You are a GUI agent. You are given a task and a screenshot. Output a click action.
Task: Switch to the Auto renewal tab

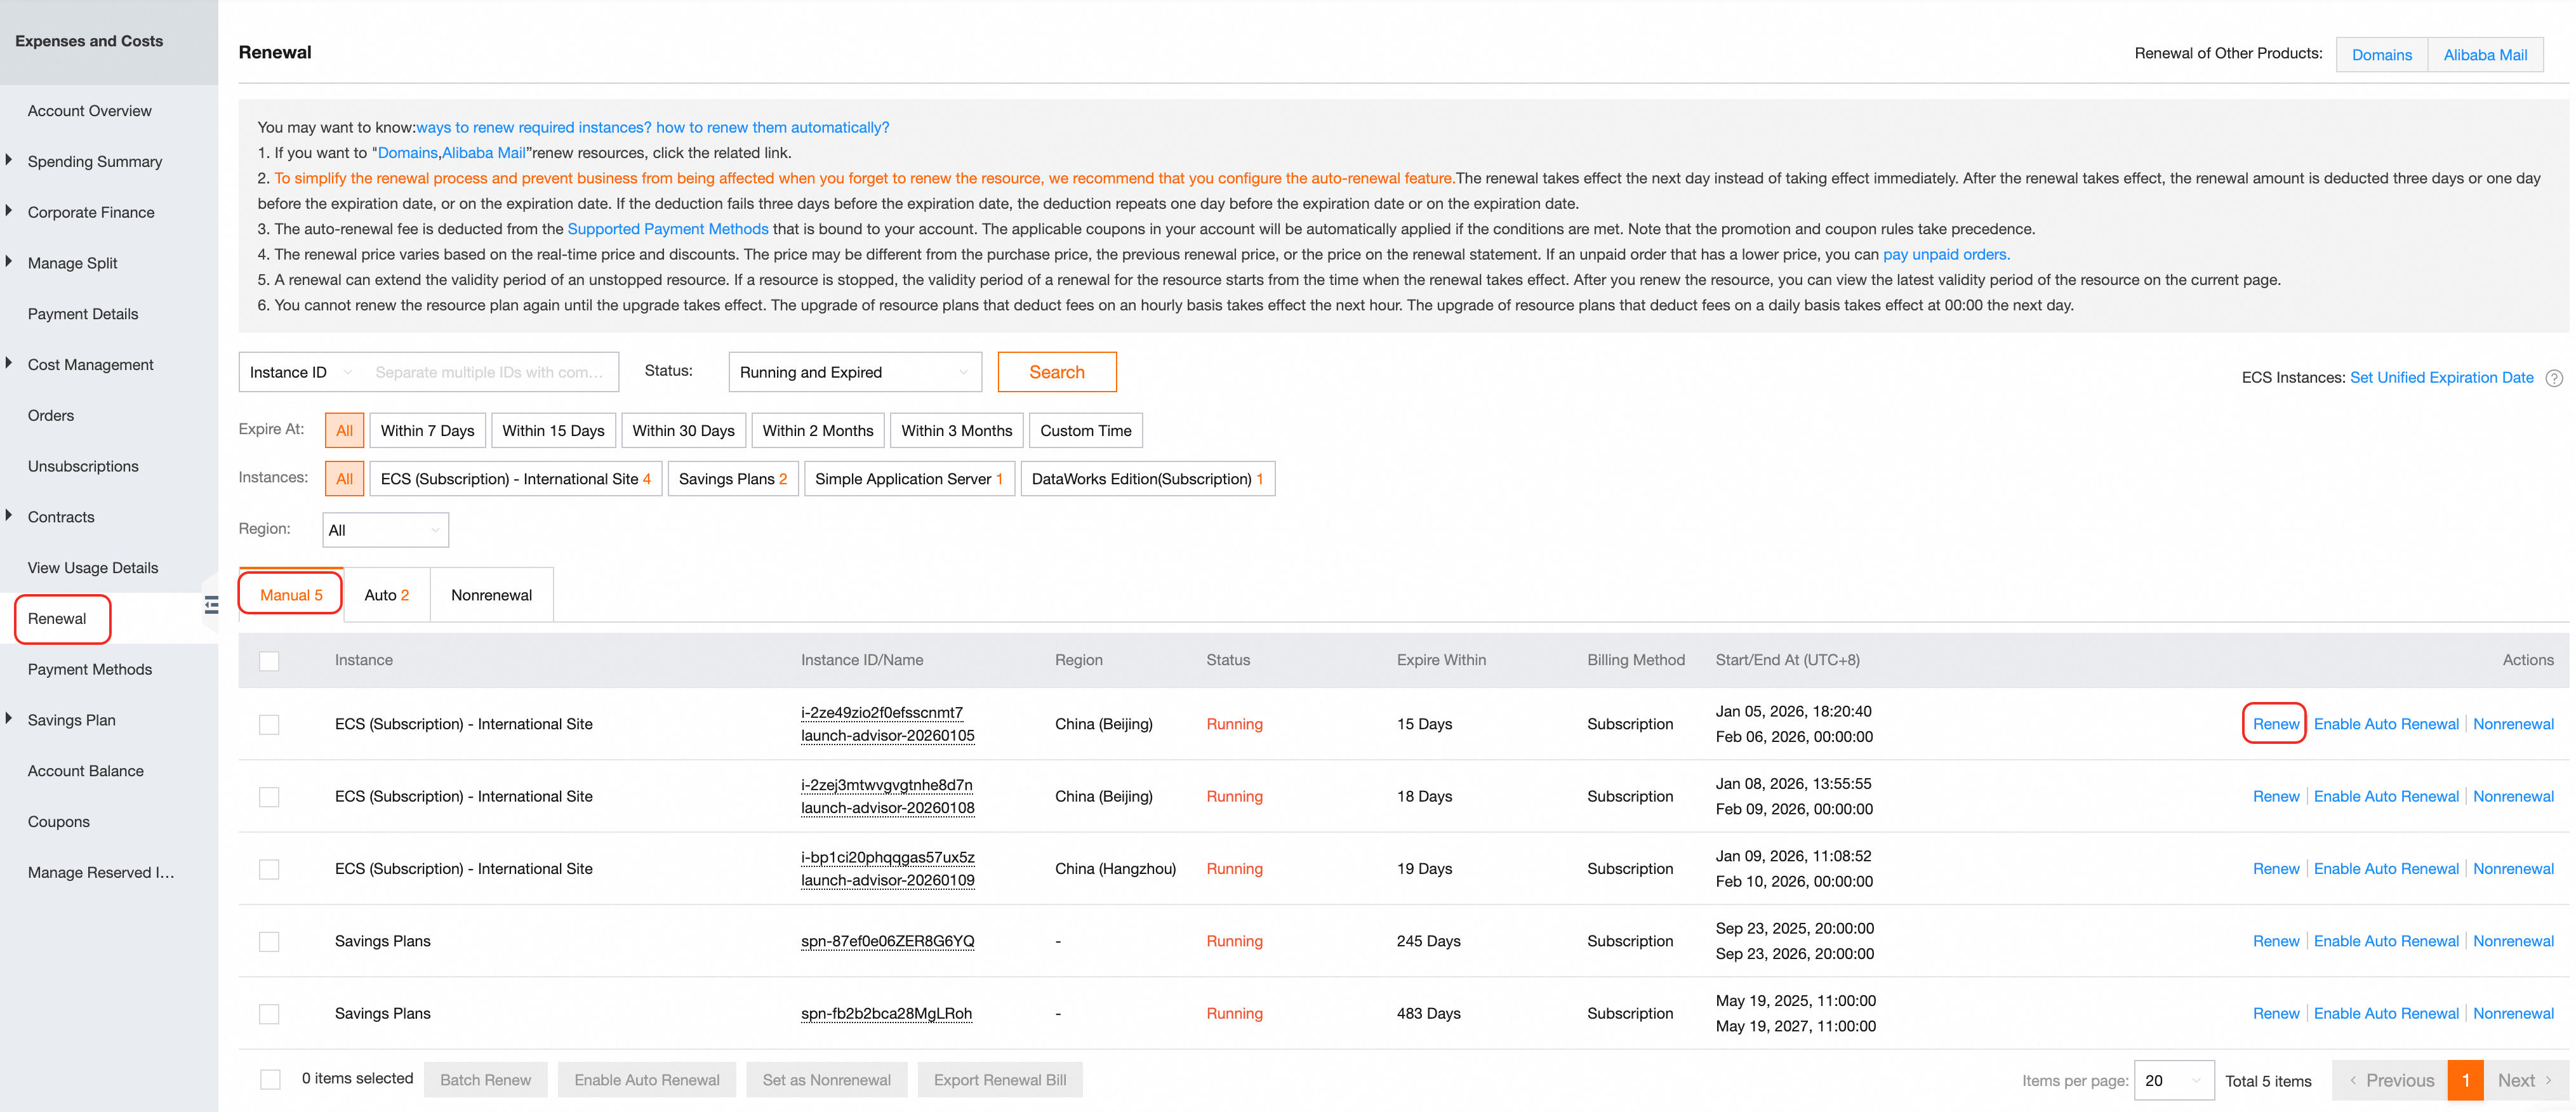pyautogui.click(x=386, y=595)
